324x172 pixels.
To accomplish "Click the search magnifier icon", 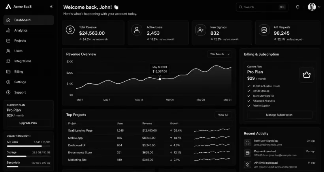I will point(241,7).
